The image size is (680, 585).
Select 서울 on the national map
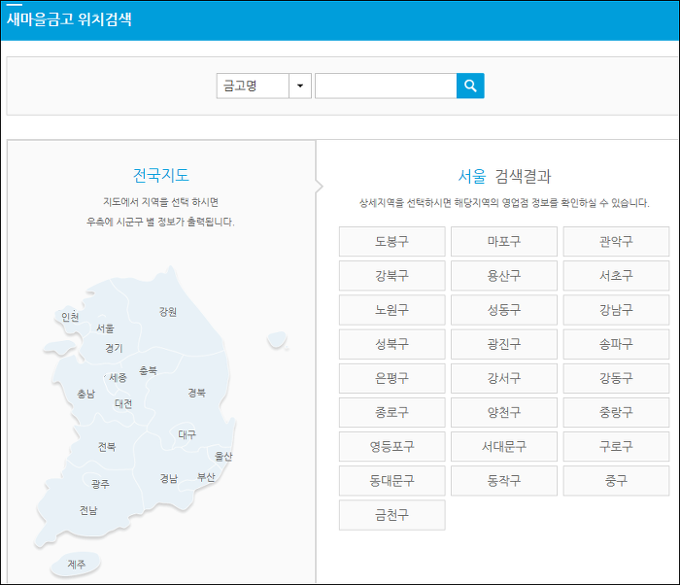pos(105,328)
